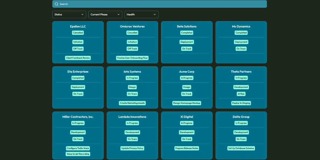Open the Status filter dropdown
Viewport: 320px width, 160px height.
tap(69, 14)
